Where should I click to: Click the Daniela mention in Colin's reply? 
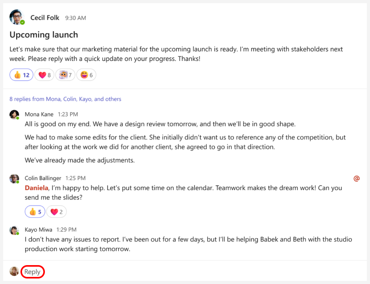point(36,188)
